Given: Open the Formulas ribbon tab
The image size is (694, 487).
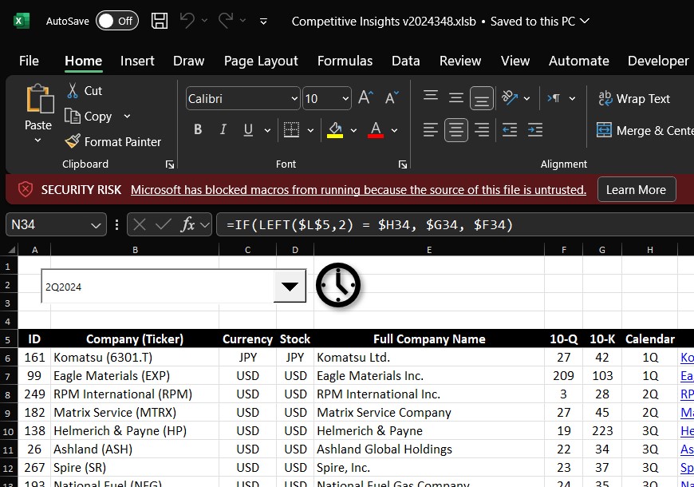Looking at the screenshot, I should click(345, 61).
